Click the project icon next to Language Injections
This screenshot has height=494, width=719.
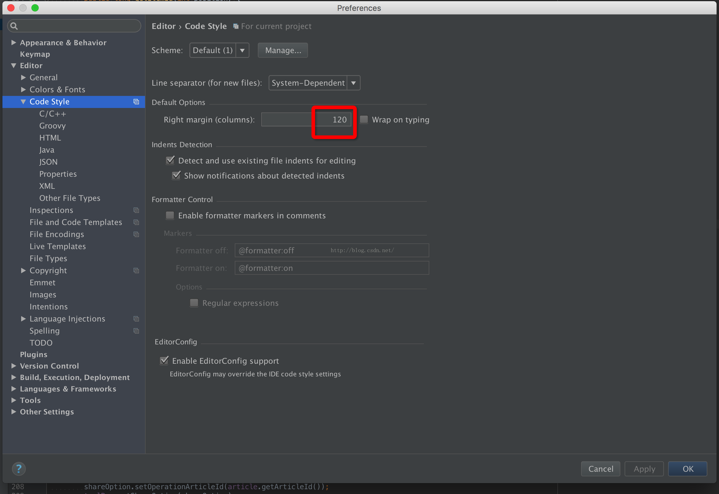click(136, 319)
